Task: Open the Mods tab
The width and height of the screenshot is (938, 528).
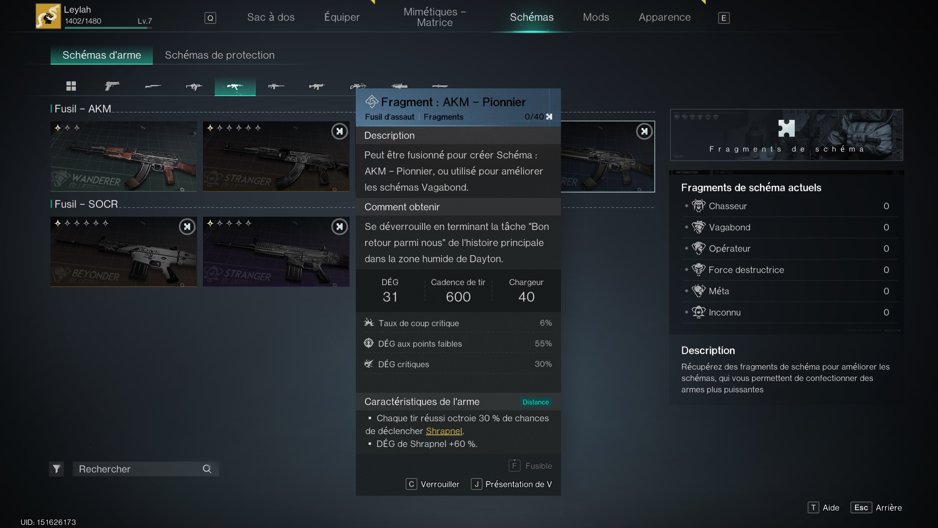Action: point(596,17)
